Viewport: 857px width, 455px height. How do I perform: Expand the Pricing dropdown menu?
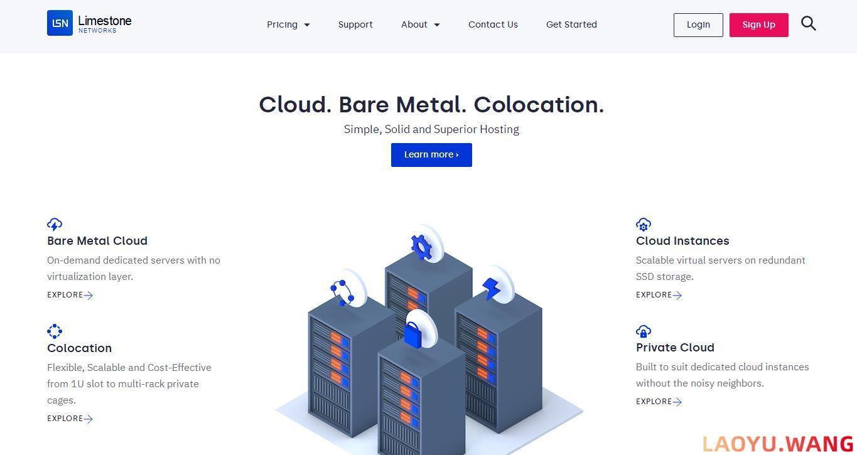coord(288,24)
